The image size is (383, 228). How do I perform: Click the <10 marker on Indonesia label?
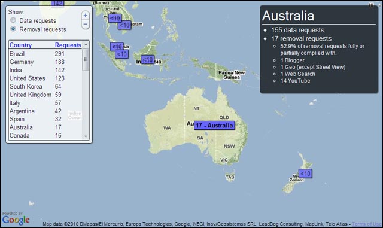pyautogui.click(x=148, y=59)
